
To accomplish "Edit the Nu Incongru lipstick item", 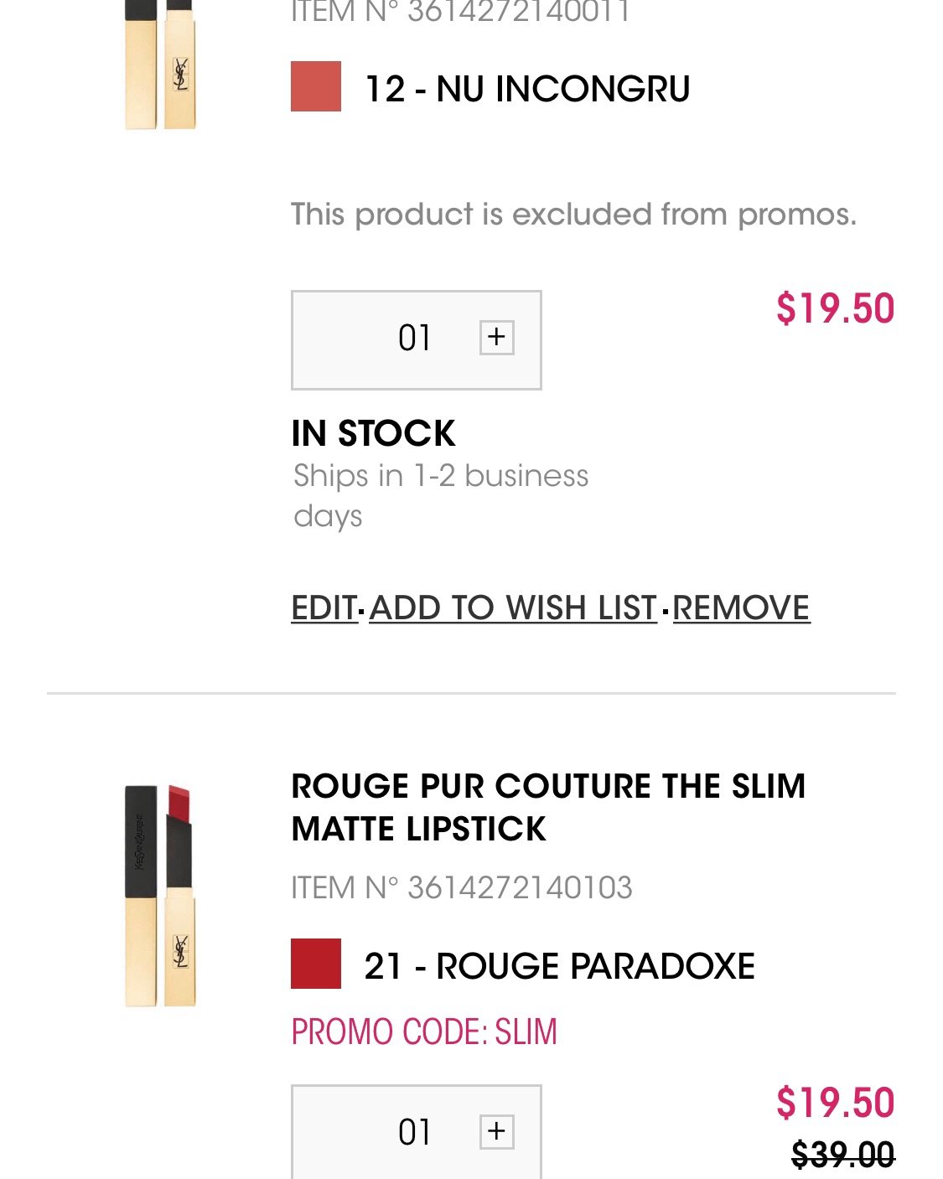I will coord(324,608).
